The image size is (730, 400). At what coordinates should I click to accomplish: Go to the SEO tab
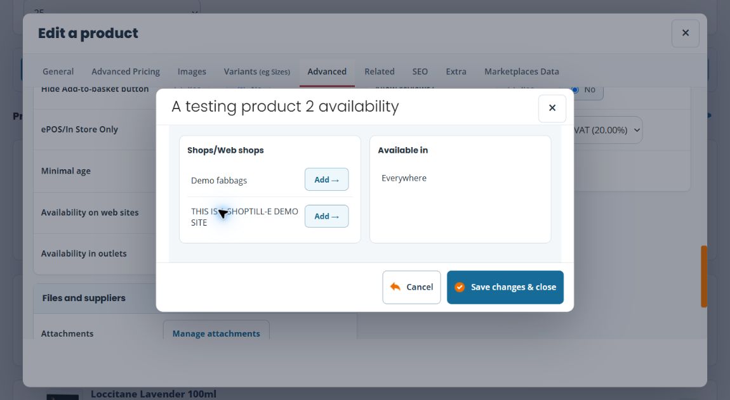click(420, 72)
